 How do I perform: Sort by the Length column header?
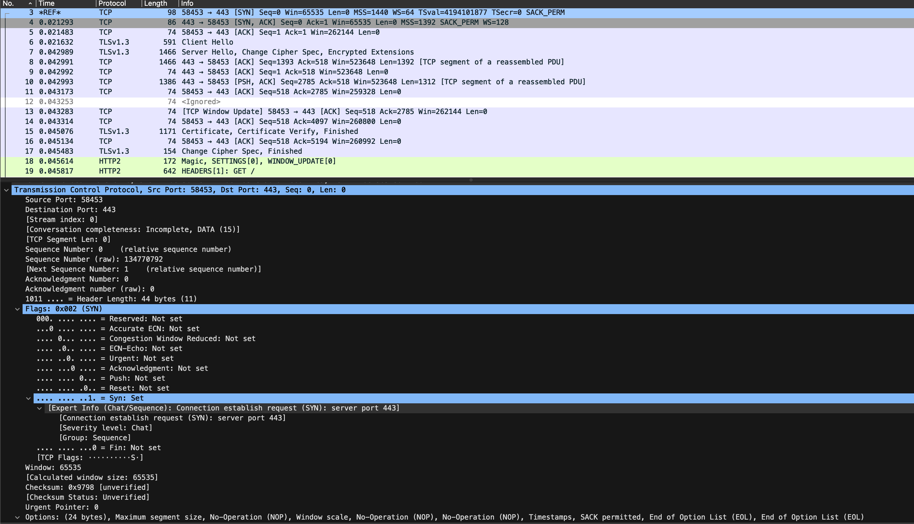[x=160, y=4]
